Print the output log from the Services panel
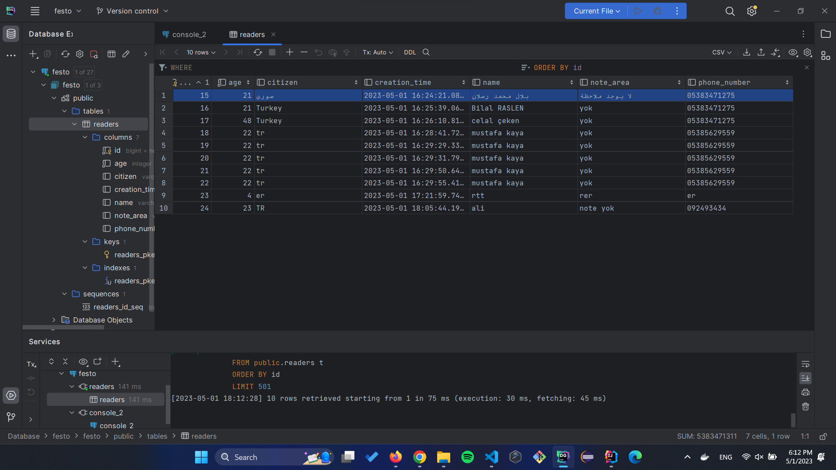 (806, 392)
